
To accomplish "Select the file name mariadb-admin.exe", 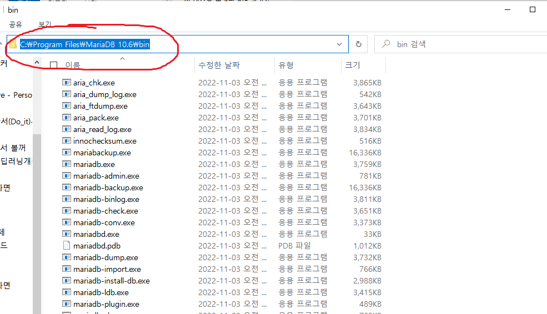I will point(106,176).
